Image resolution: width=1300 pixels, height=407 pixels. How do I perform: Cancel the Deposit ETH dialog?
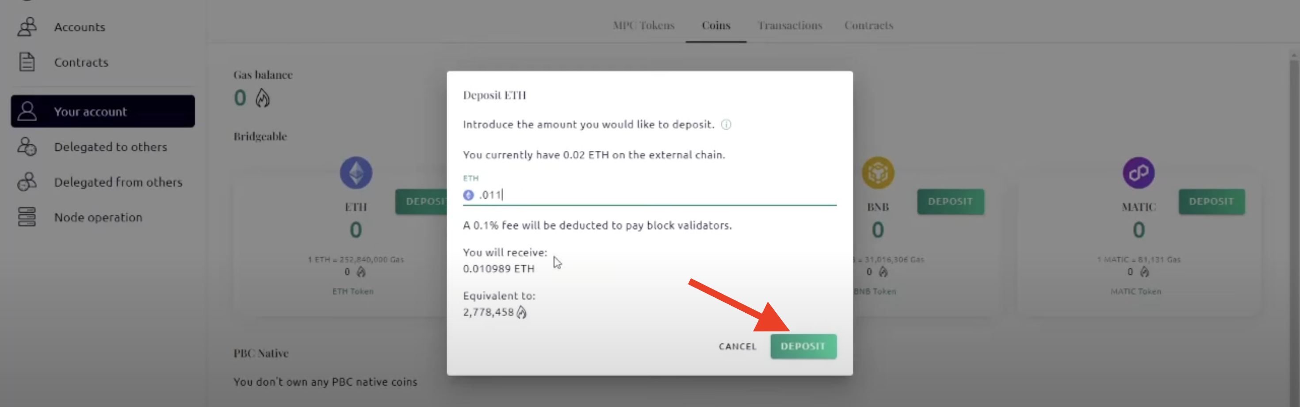pos(738,346)
